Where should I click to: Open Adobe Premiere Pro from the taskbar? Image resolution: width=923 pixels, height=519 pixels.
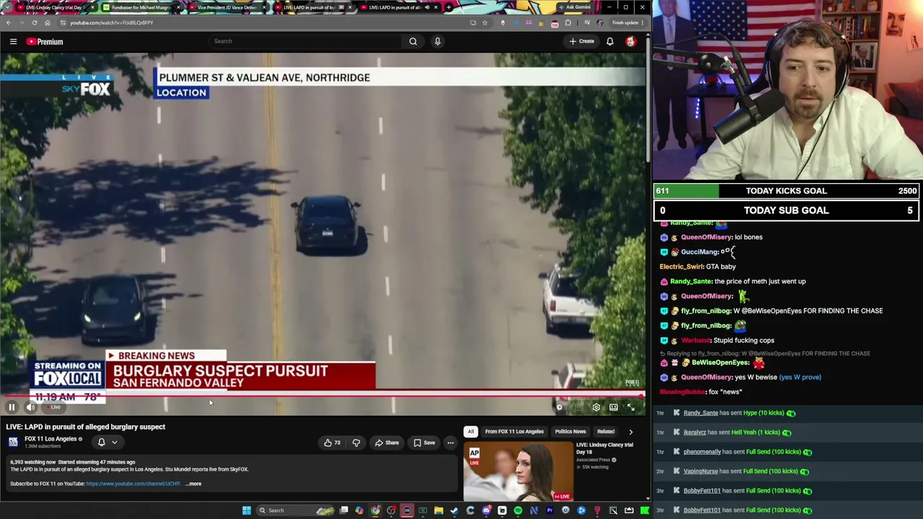(x=549, y=510)
